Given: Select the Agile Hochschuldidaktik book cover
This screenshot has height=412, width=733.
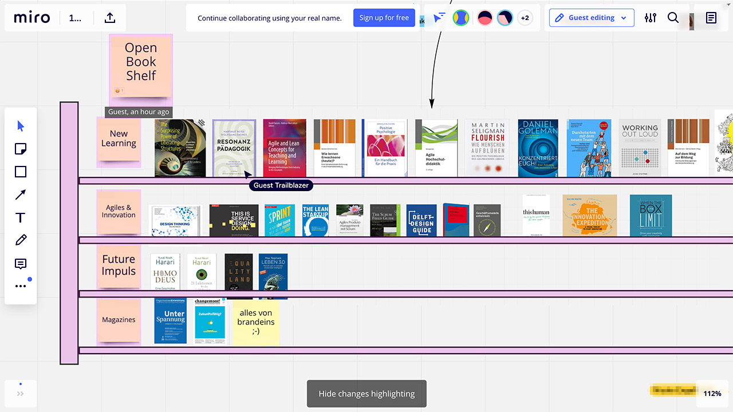Looking at the screenshot, I should [x=436, y=148].
